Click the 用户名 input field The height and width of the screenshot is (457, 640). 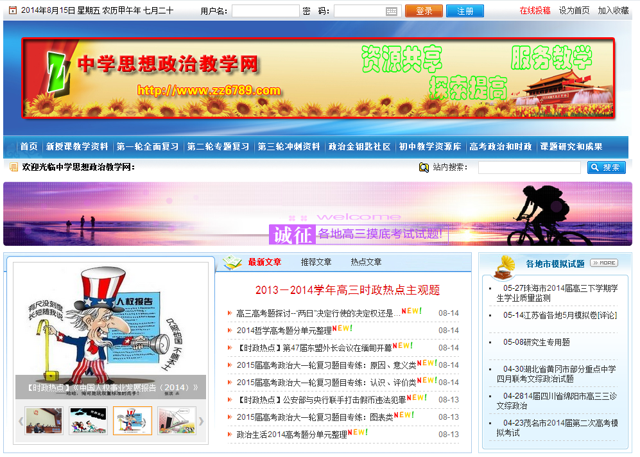pos(265,12)
